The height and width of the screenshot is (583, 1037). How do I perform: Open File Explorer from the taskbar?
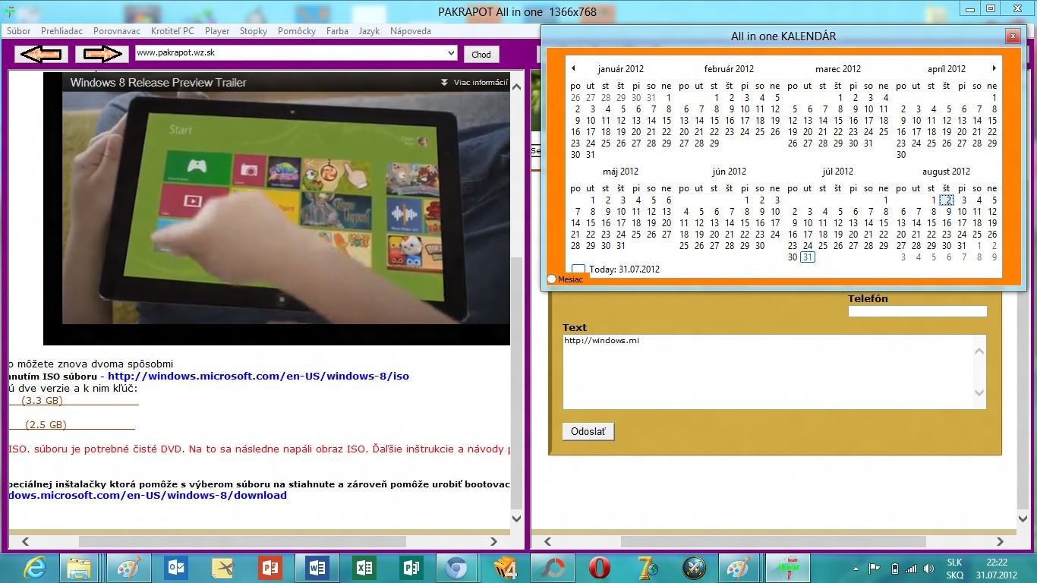click(x=79, y=568)
